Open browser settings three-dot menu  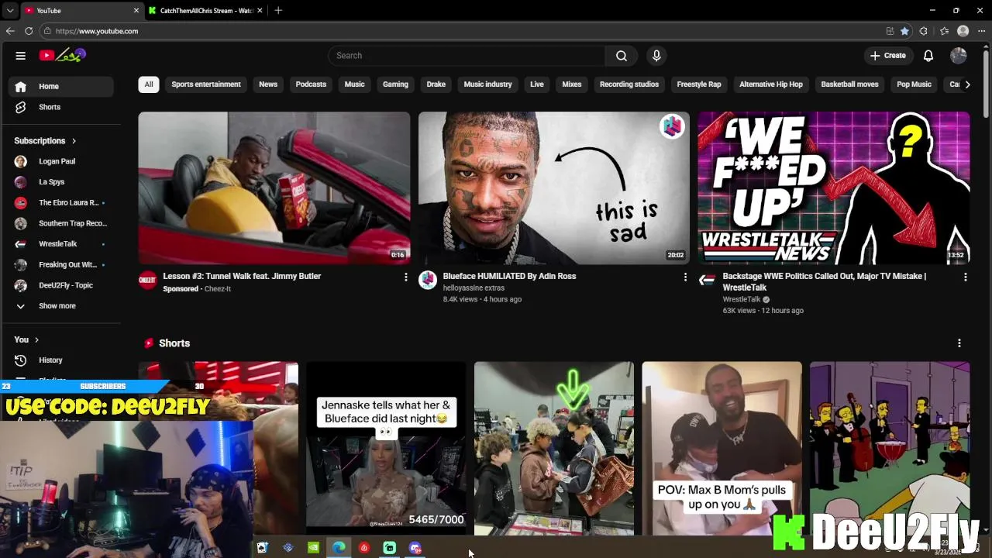tap(983, 31)
